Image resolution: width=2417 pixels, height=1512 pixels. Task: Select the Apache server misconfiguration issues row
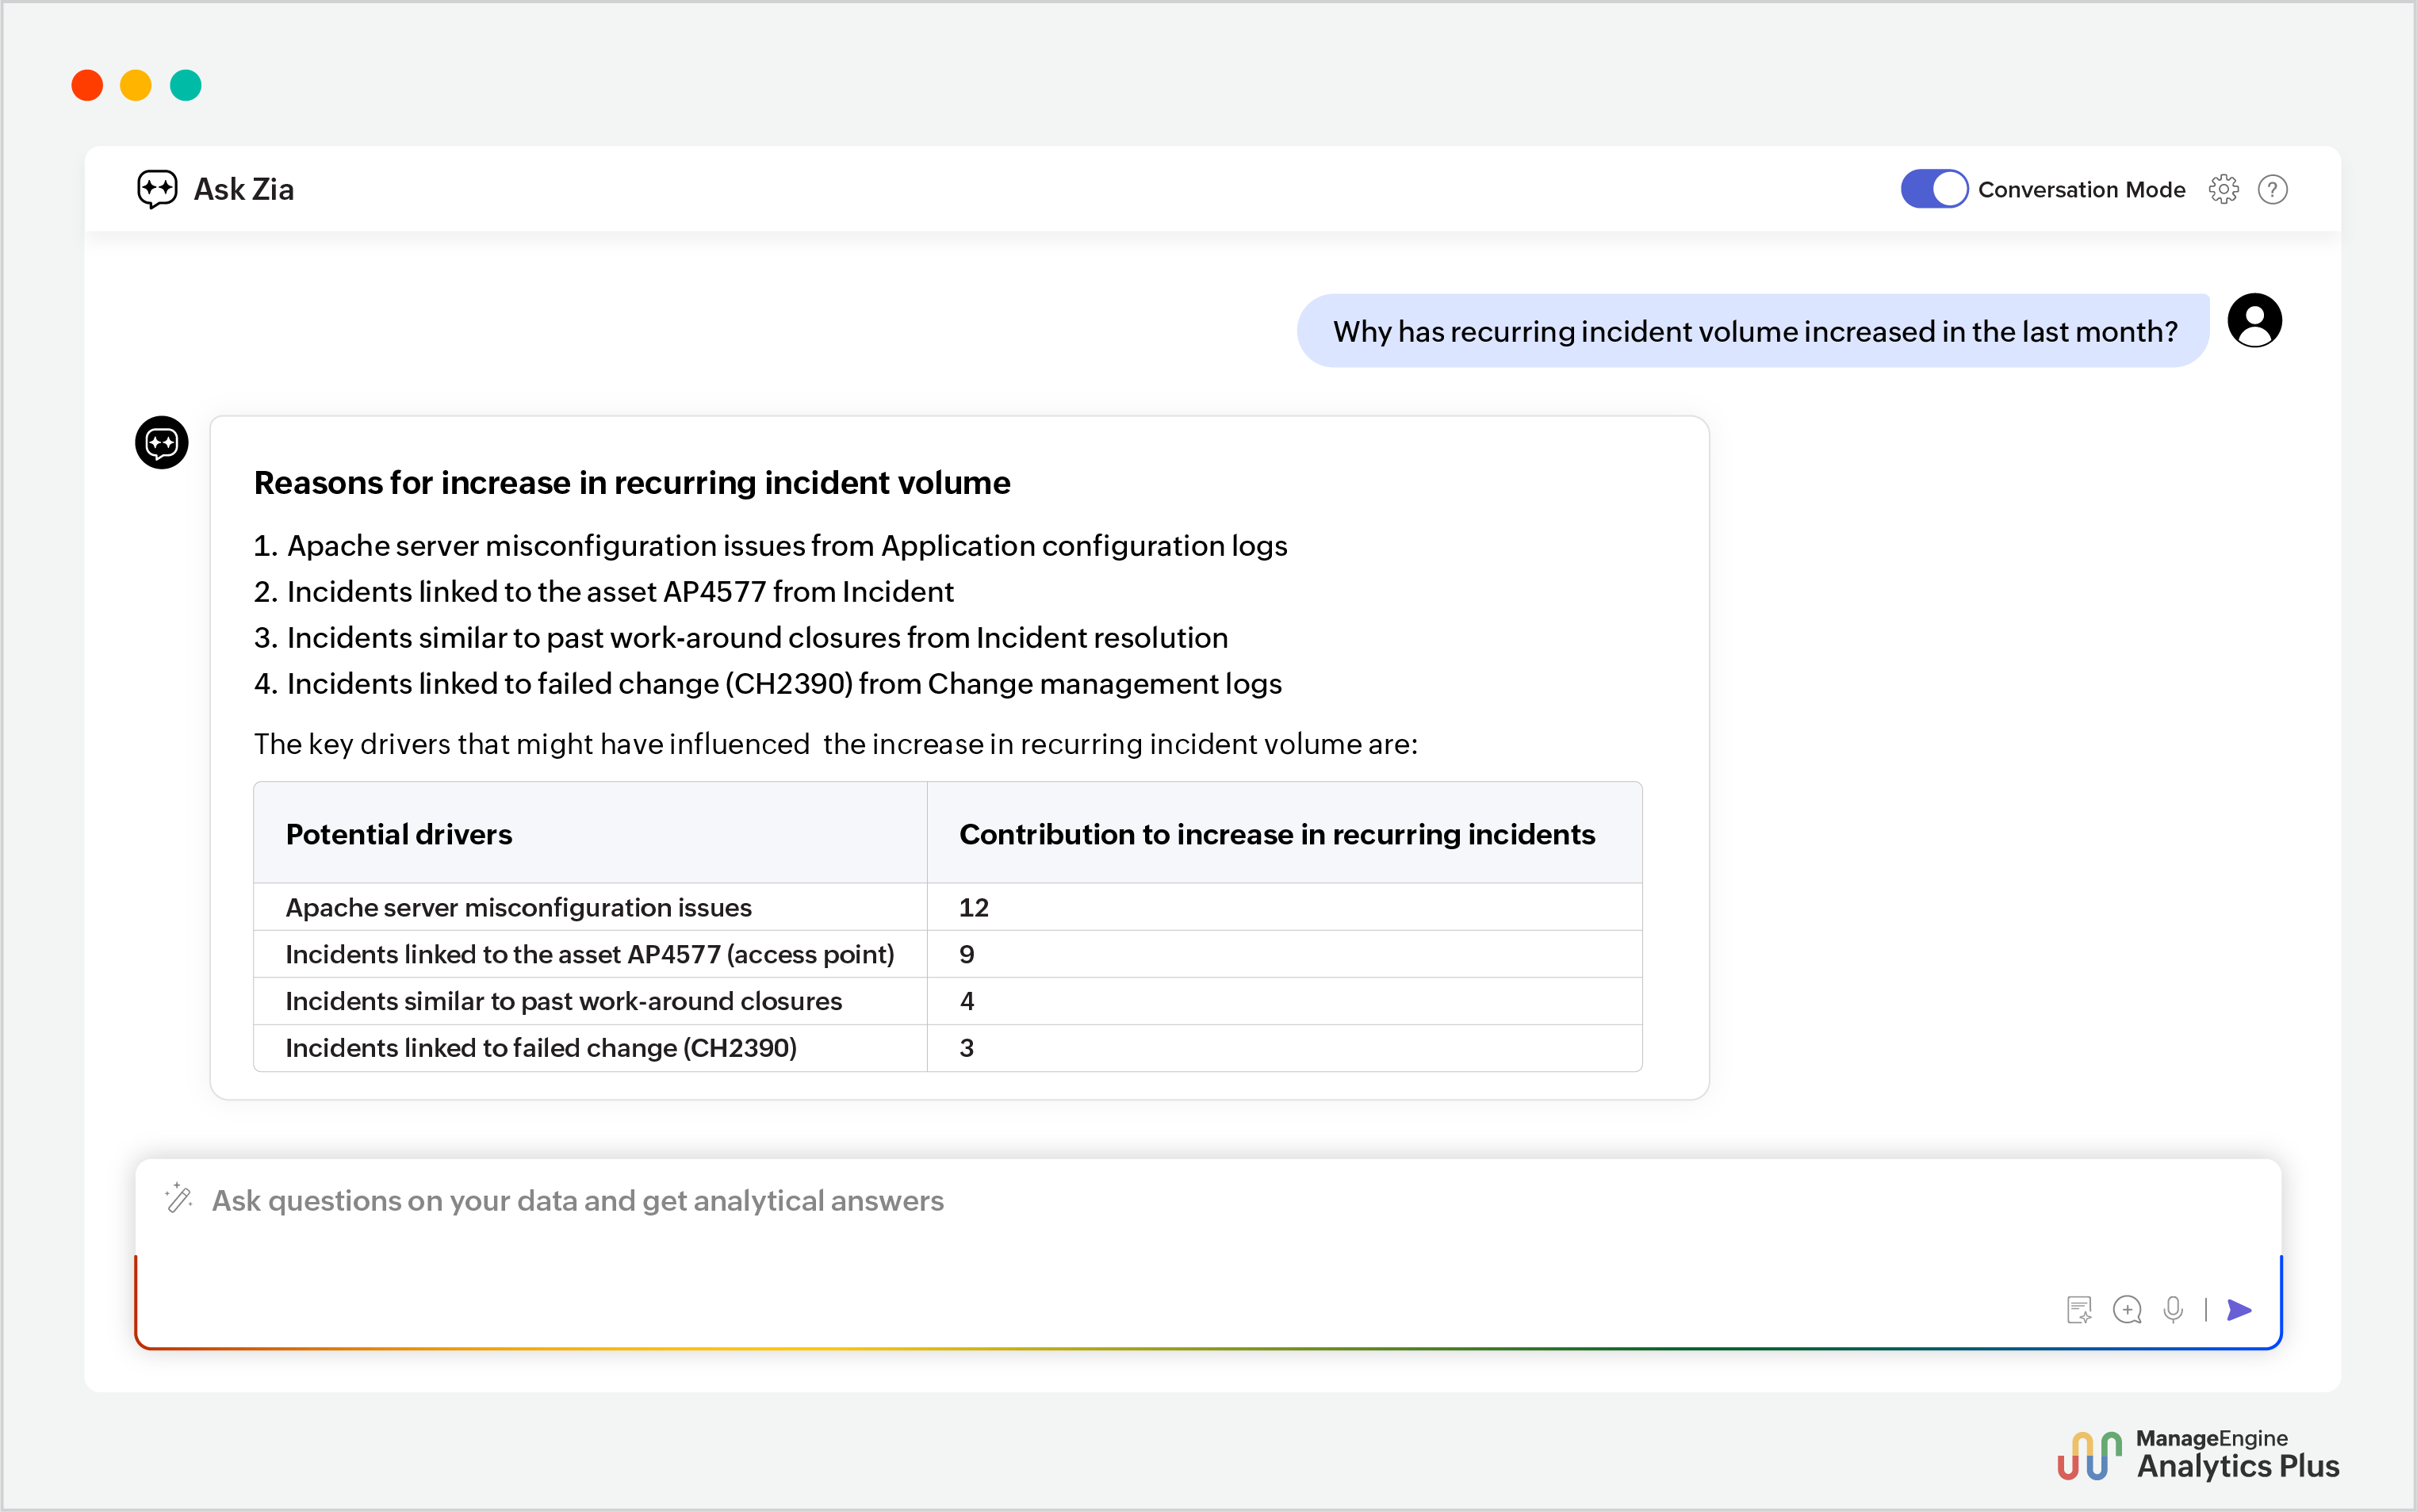click(x=519, y=907)
